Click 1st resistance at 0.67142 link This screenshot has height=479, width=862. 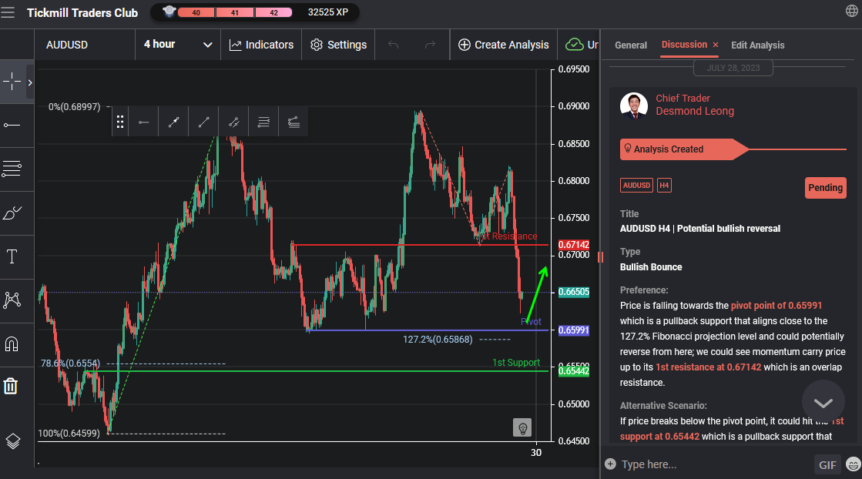(x=708, y=367)
